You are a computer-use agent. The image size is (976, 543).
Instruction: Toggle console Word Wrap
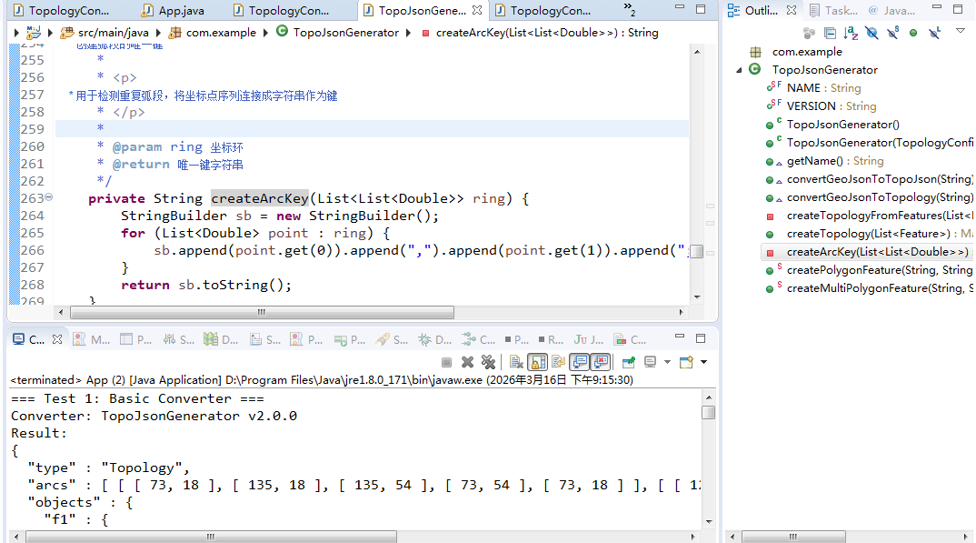(x=558, y=362)
